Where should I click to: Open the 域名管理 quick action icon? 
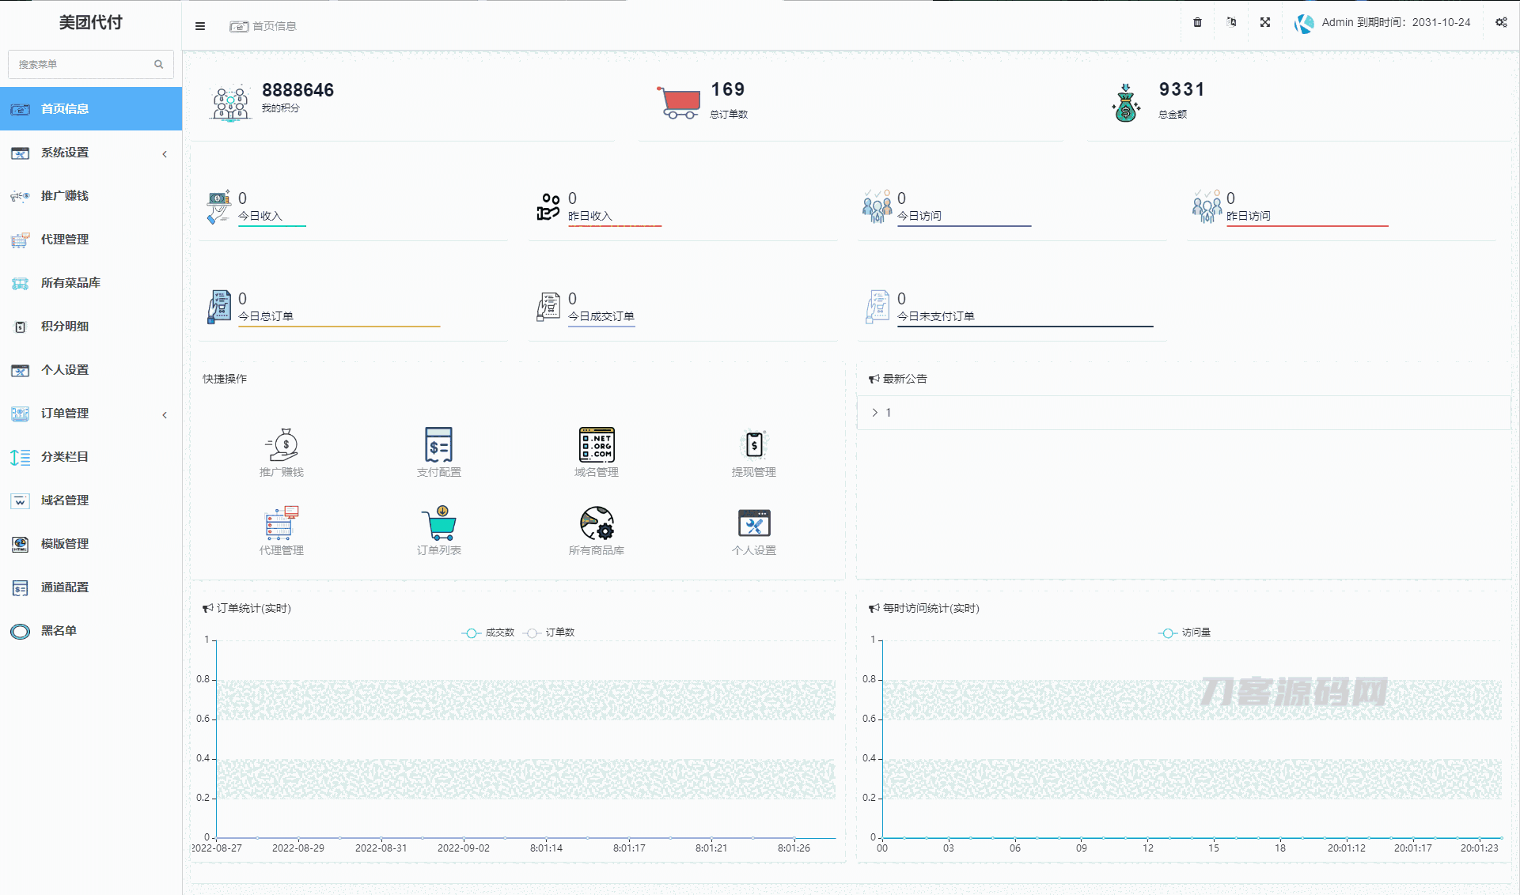pyautogui.click(x=597, y=446)
